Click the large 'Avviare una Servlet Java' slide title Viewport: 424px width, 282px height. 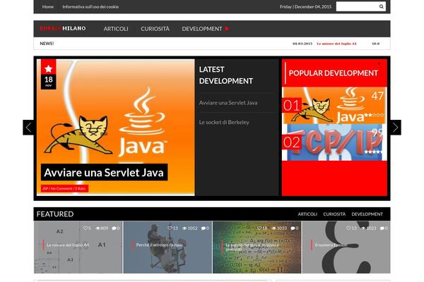104,172
